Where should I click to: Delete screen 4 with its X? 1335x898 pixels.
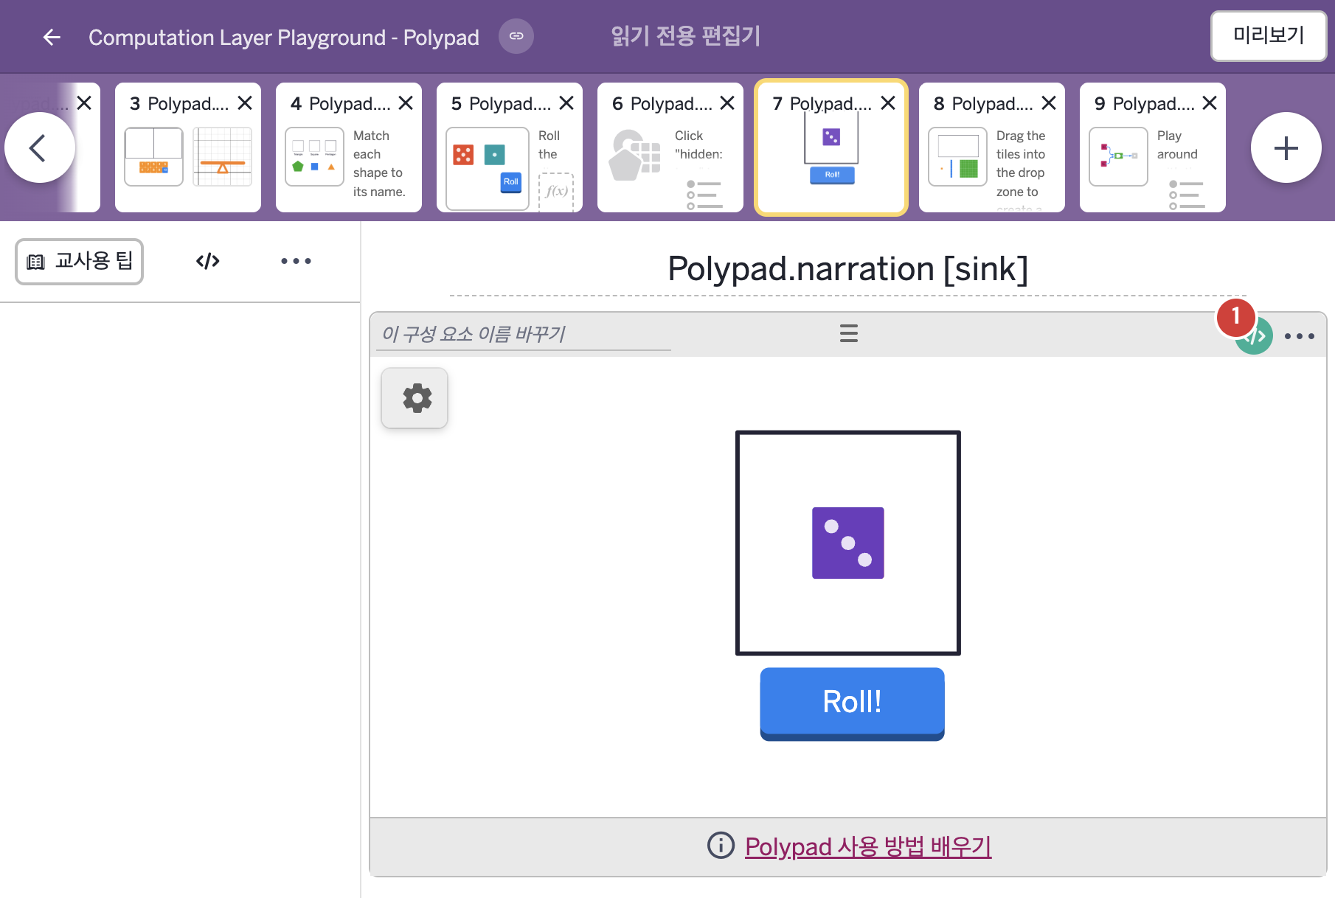point(406,103)
